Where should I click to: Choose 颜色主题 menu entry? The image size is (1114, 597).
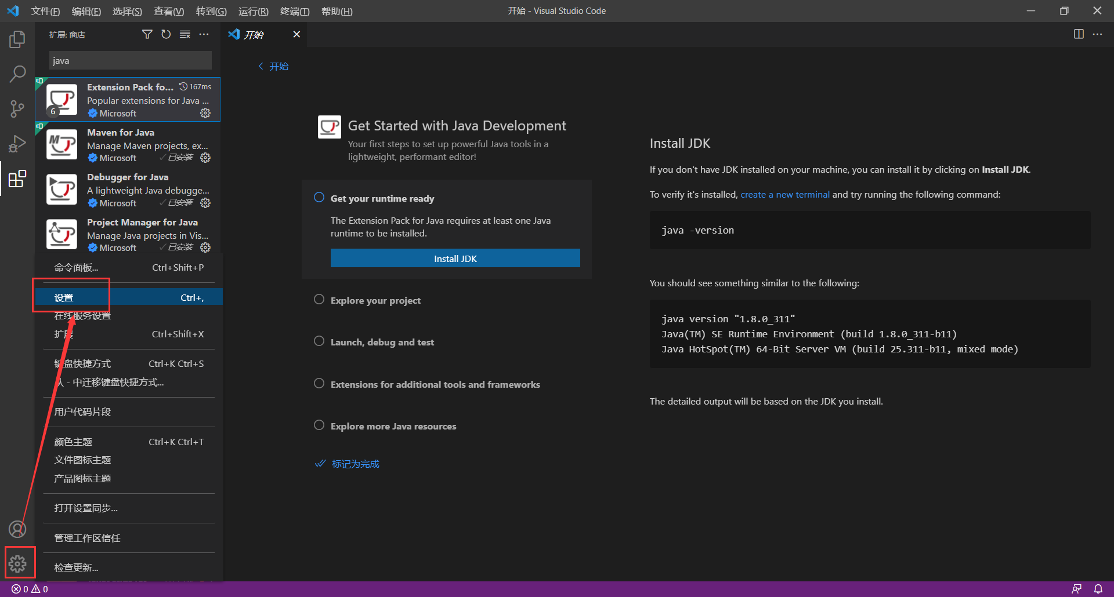(129, 442)
